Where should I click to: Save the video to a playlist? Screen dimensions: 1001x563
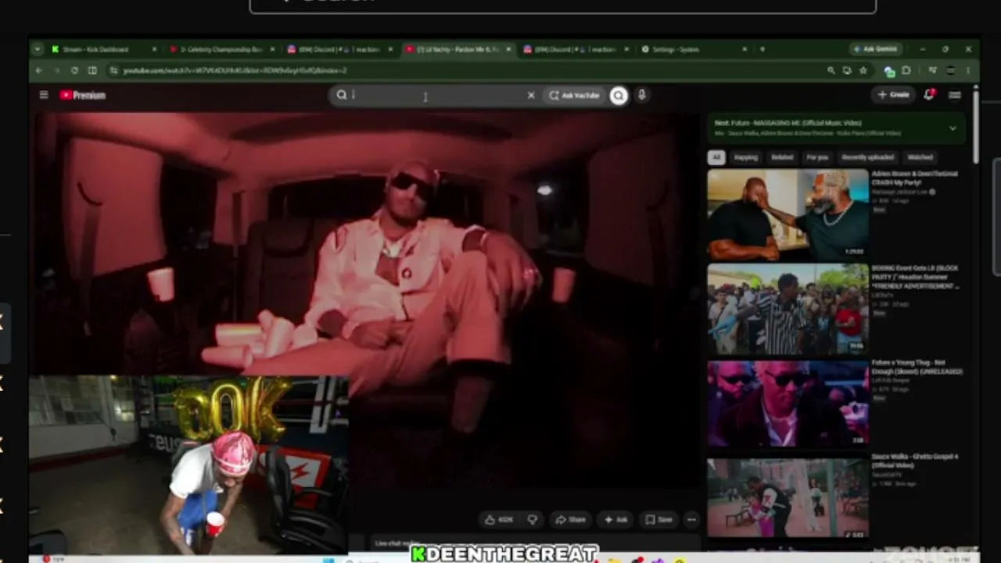659,519
